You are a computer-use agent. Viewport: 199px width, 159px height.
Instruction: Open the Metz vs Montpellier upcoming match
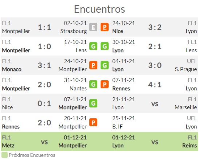coord(44,142)
